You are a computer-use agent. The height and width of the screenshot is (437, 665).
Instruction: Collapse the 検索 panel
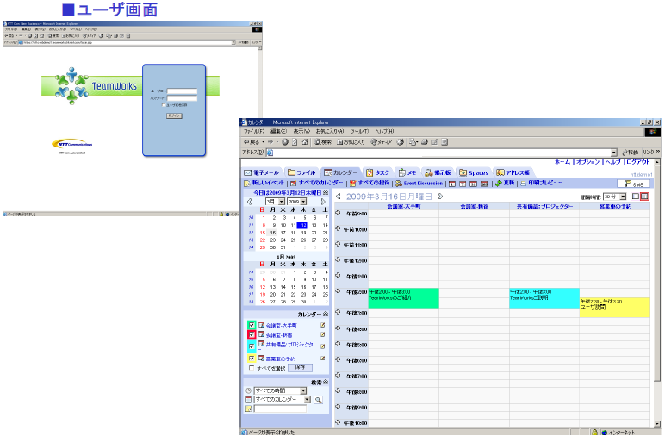[326, 383]
